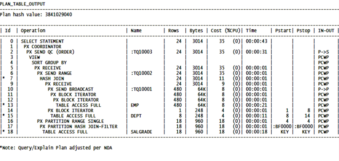Click the :TQ10002 name cell
Screen dimensions: 339x161
coord(141,73)
